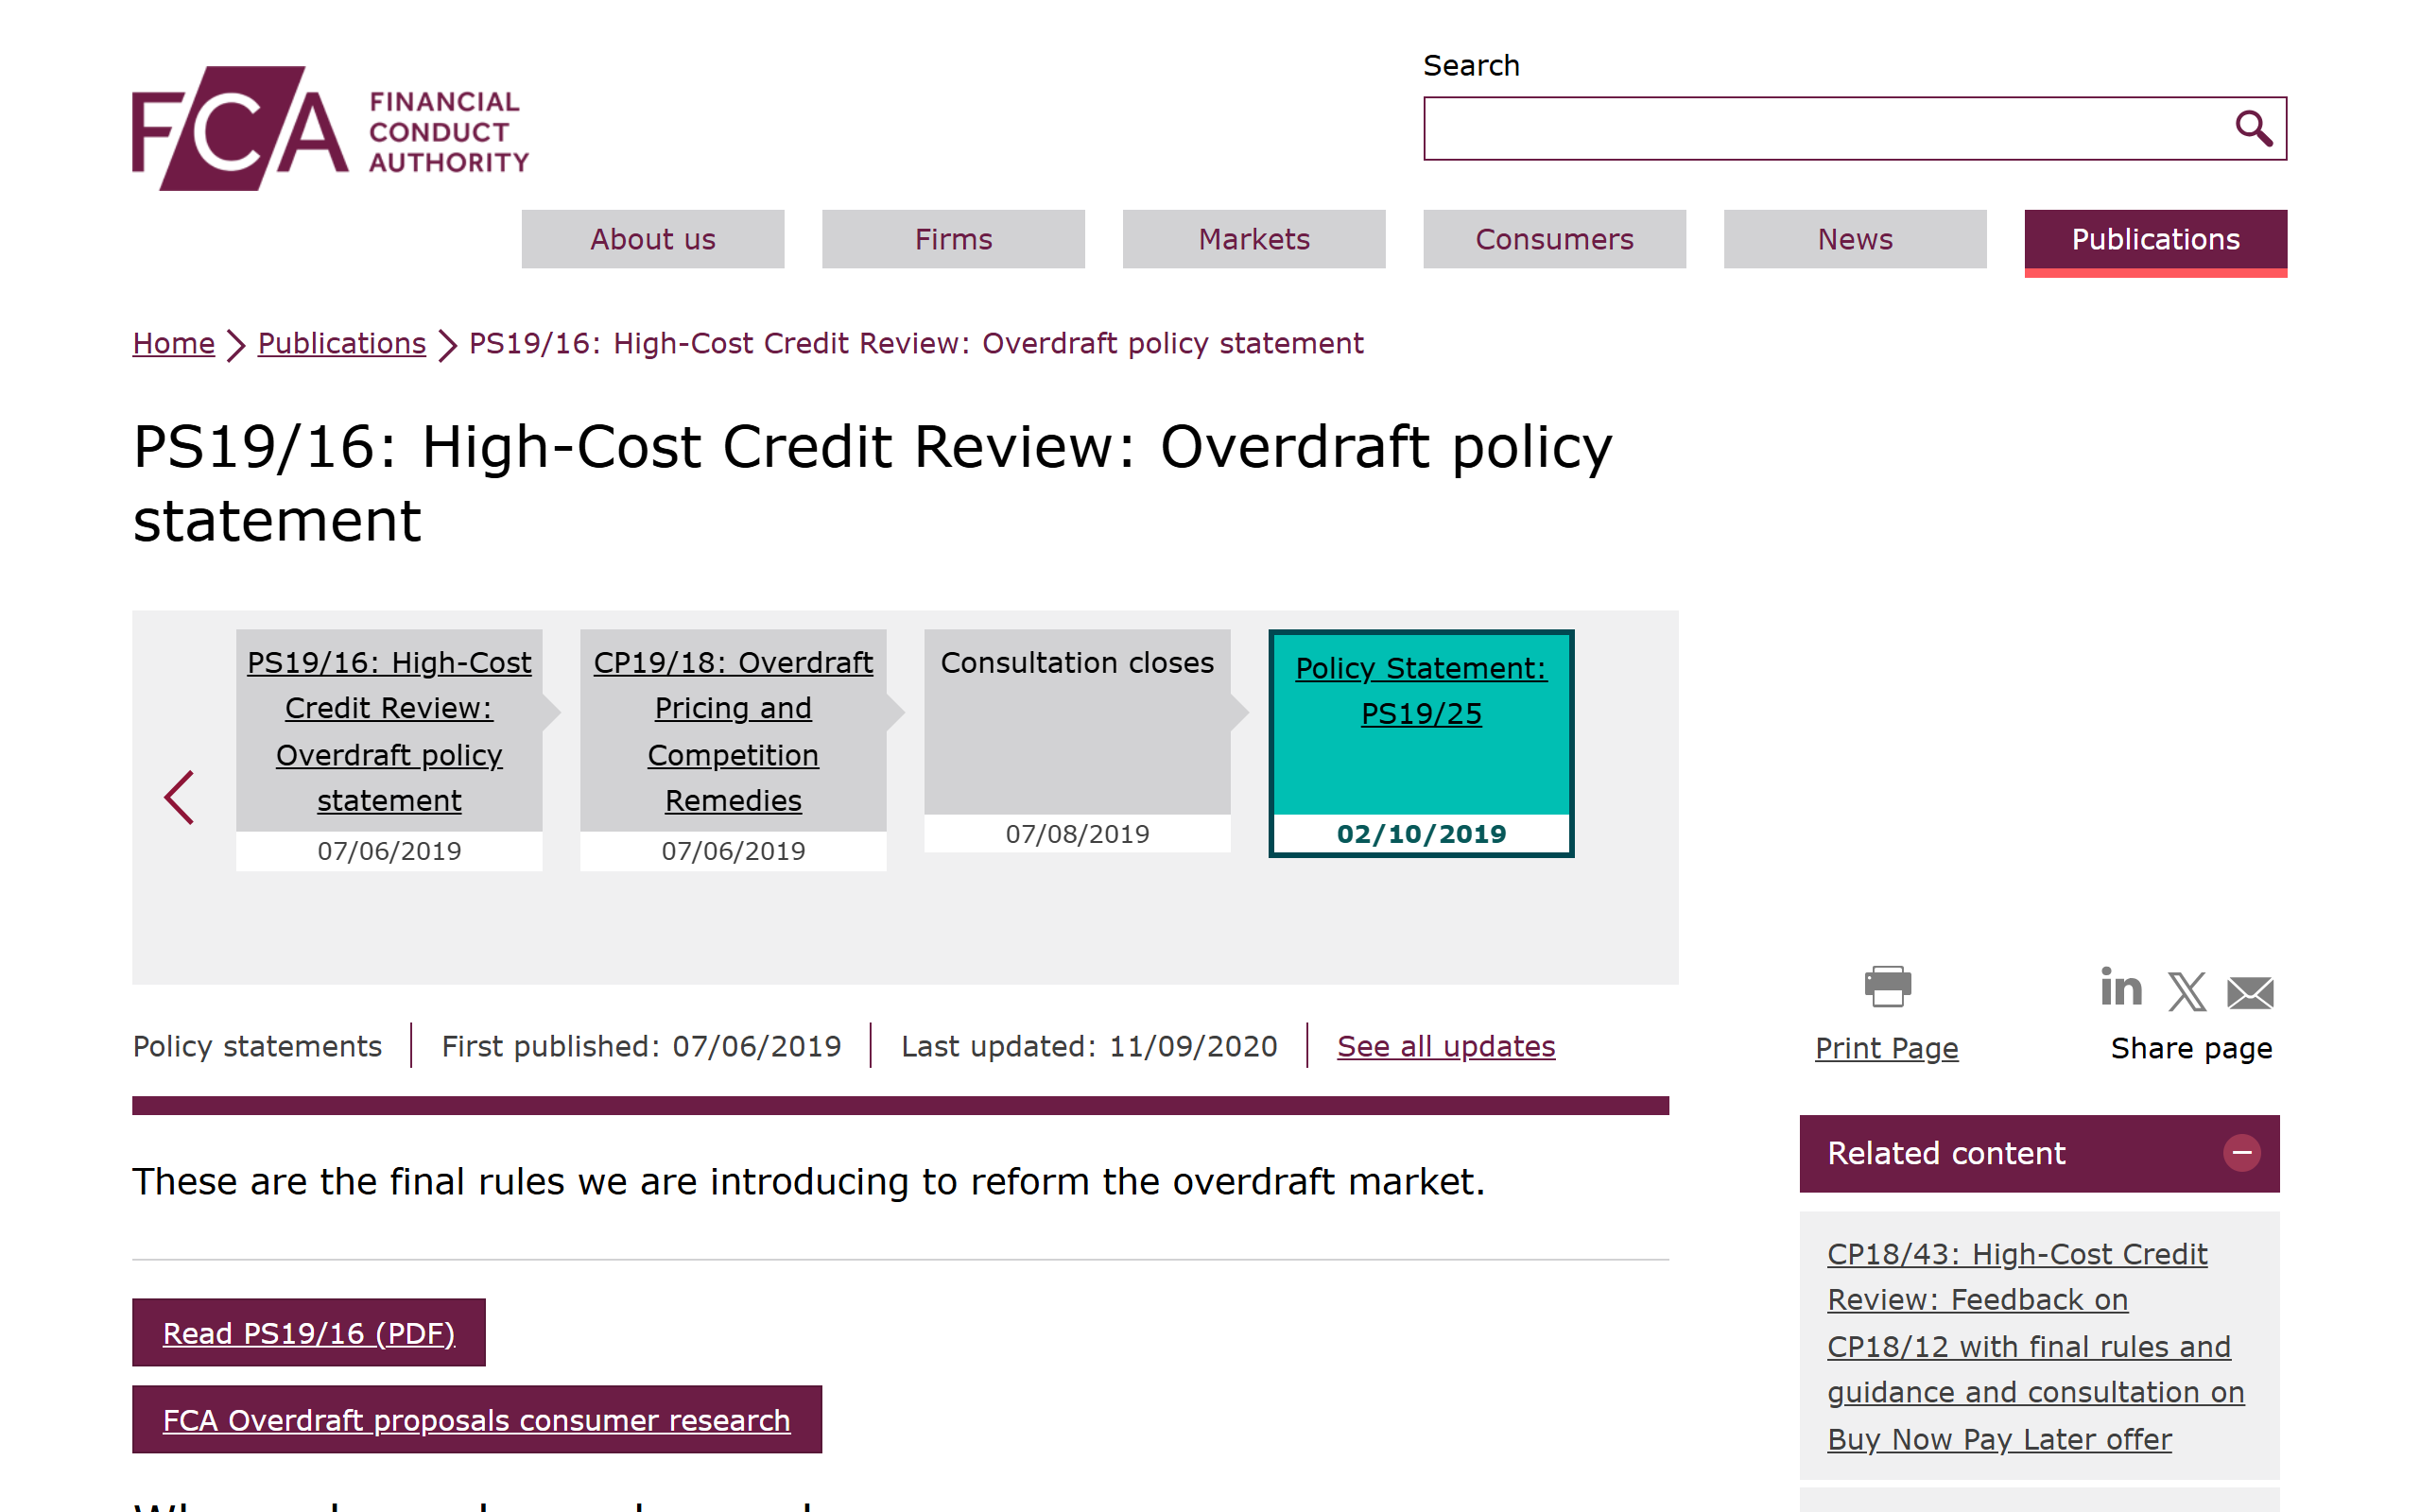Click 'First published: 07/06/2019' text
The height and width of the screenshot is (1512, 2420).
tap(641, 1046)
